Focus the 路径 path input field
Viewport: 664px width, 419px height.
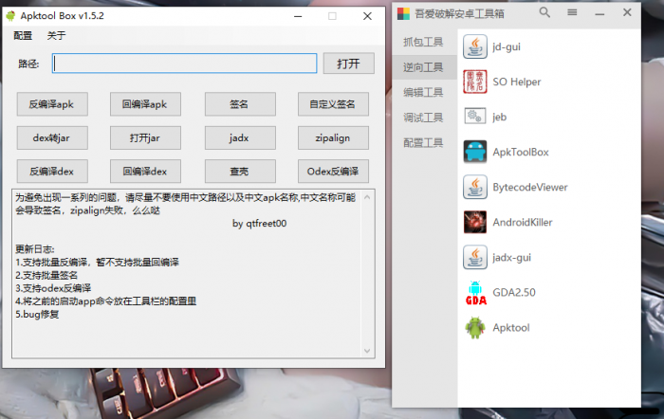coord(184,64)
